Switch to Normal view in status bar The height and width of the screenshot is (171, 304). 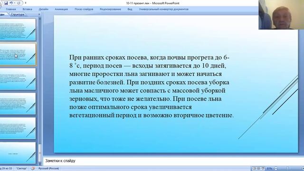[254, 169]
